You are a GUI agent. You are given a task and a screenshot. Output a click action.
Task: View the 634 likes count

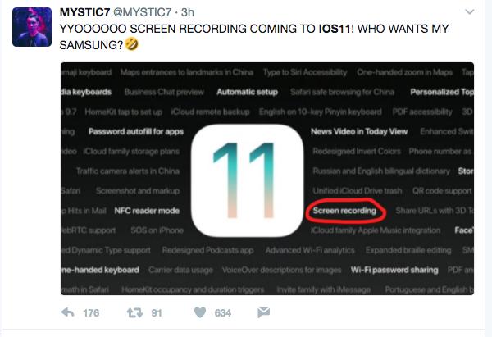(223, 313)
